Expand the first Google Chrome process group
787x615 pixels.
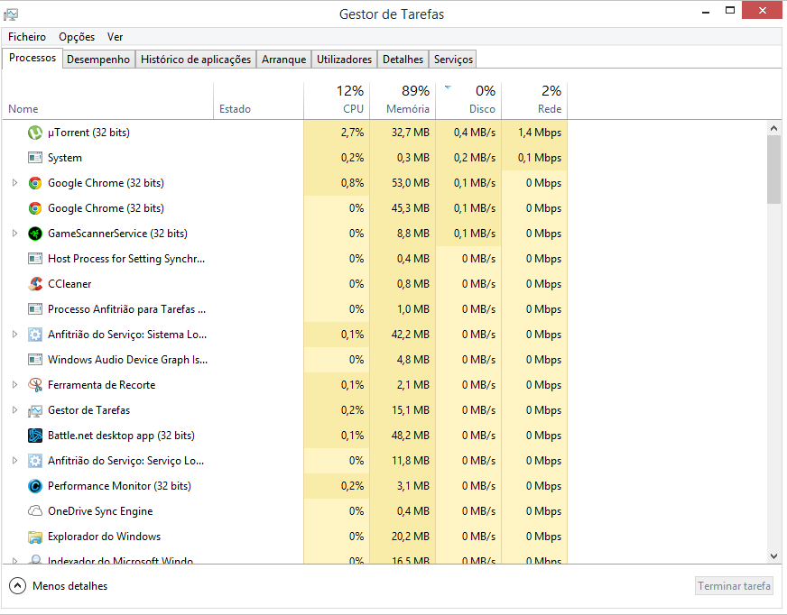[x=14, y=183]
